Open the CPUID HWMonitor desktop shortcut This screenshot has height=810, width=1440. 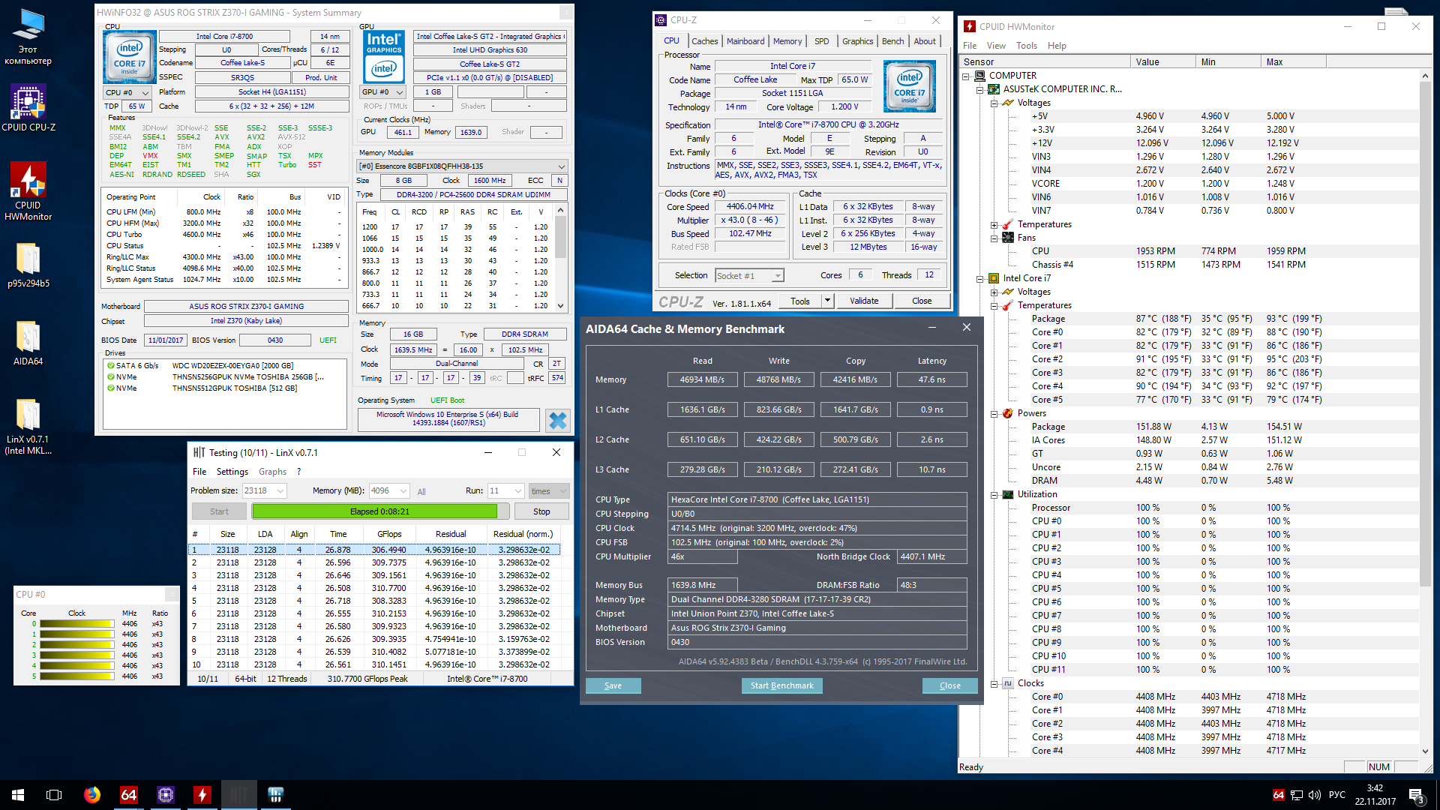click(x=28, y=182)
